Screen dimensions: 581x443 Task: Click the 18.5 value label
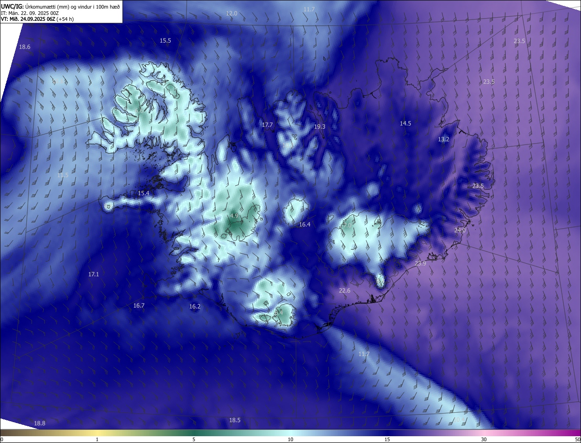pos(235,420)
